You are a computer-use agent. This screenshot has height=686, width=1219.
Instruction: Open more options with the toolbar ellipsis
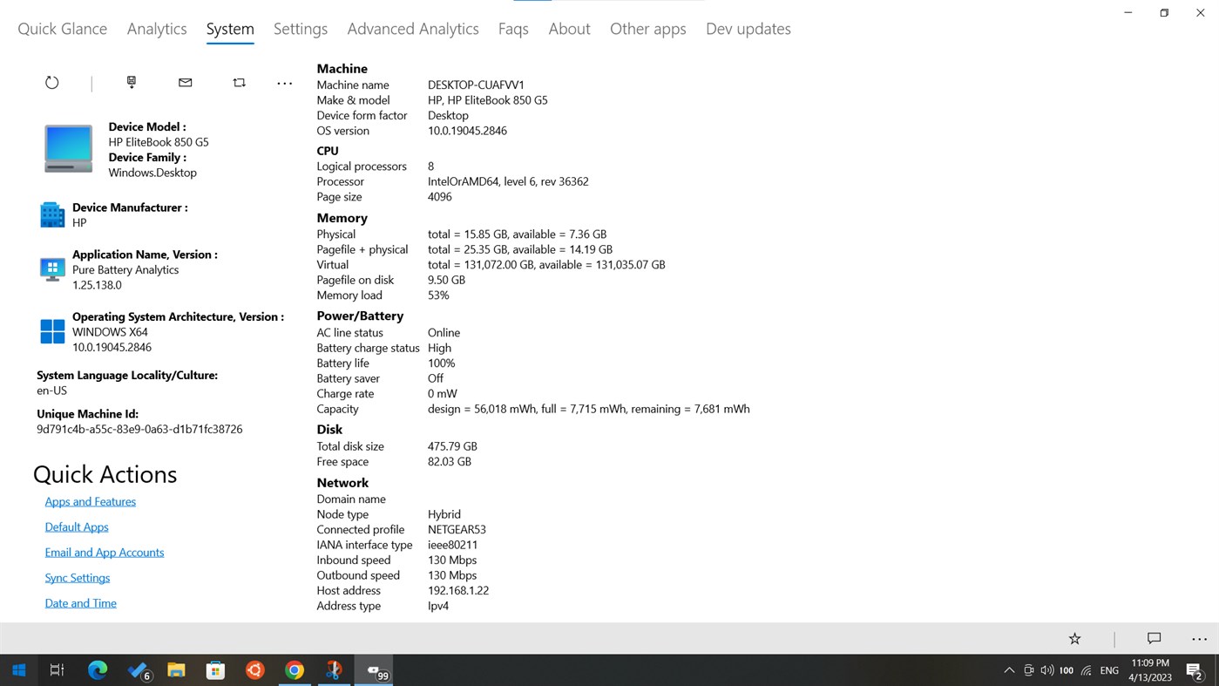click(x=285, y=82)
